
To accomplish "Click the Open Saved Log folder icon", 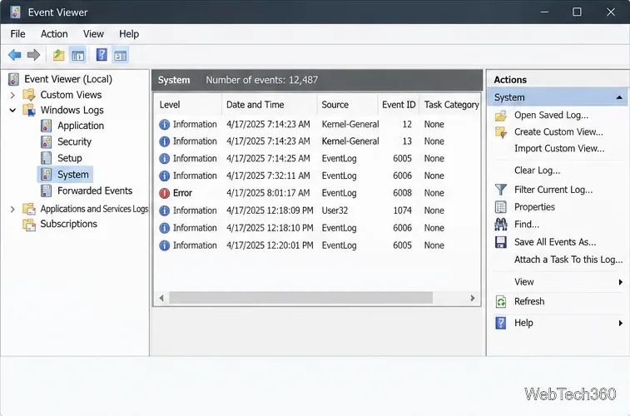I will pos(501,116).
